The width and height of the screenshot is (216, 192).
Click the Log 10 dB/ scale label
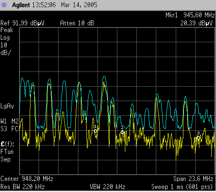[x=6, y=45]
